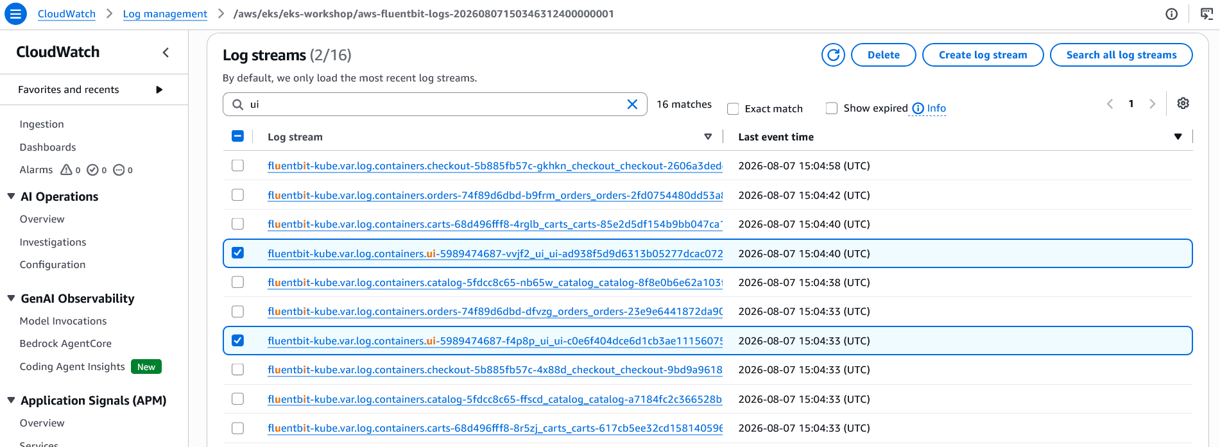Image resolution: width=1220 pixels, height=447 pixels.
Task: Click page number 1 in pagination
Action: click(x=1131, y=104)
